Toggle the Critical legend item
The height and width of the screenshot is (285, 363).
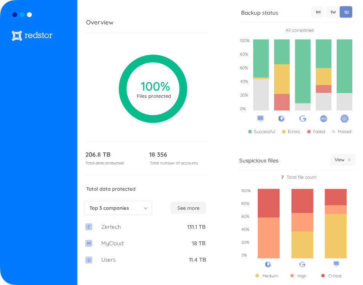point(331,276)
